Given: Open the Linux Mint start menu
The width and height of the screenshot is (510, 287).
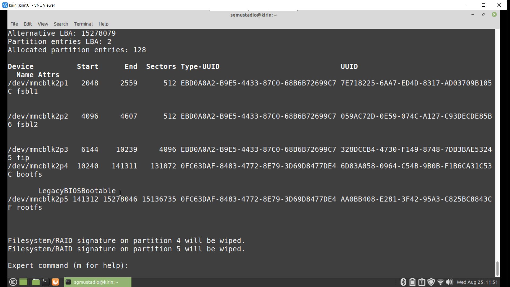Looking at the screenshot, I should (13, 282).
